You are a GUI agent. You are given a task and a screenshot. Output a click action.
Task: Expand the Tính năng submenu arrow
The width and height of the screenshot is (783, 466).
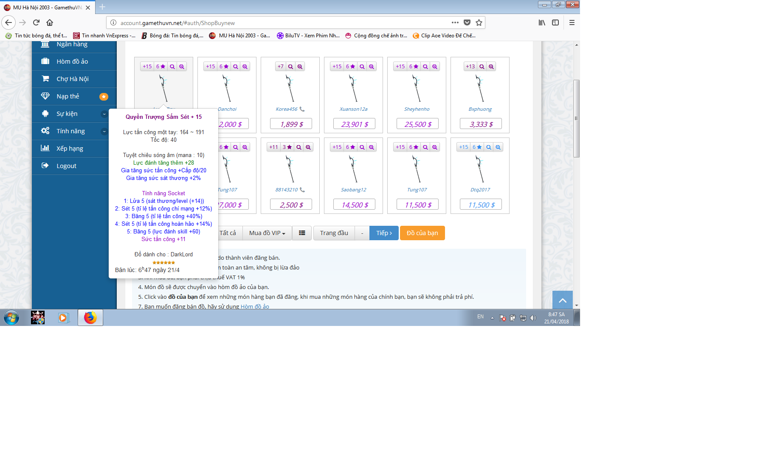pyautogui.click(x=104, y=131)
